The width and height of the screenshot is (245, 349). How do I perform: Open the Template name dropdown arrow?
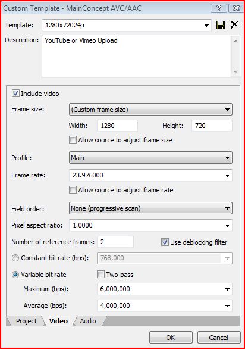[206, 26]
